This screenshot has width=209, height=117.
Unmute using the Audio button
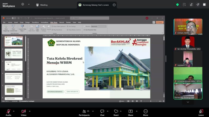pyautogui.click(x=8, y=113)
